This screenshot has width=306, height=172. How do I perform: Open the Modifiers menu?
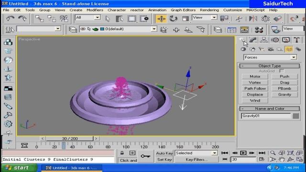click(x=95, y=10)
